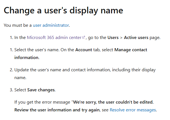The height and width of the screenshot is (120, 170).
Task: Click the bold word Users
Action: 113,38
